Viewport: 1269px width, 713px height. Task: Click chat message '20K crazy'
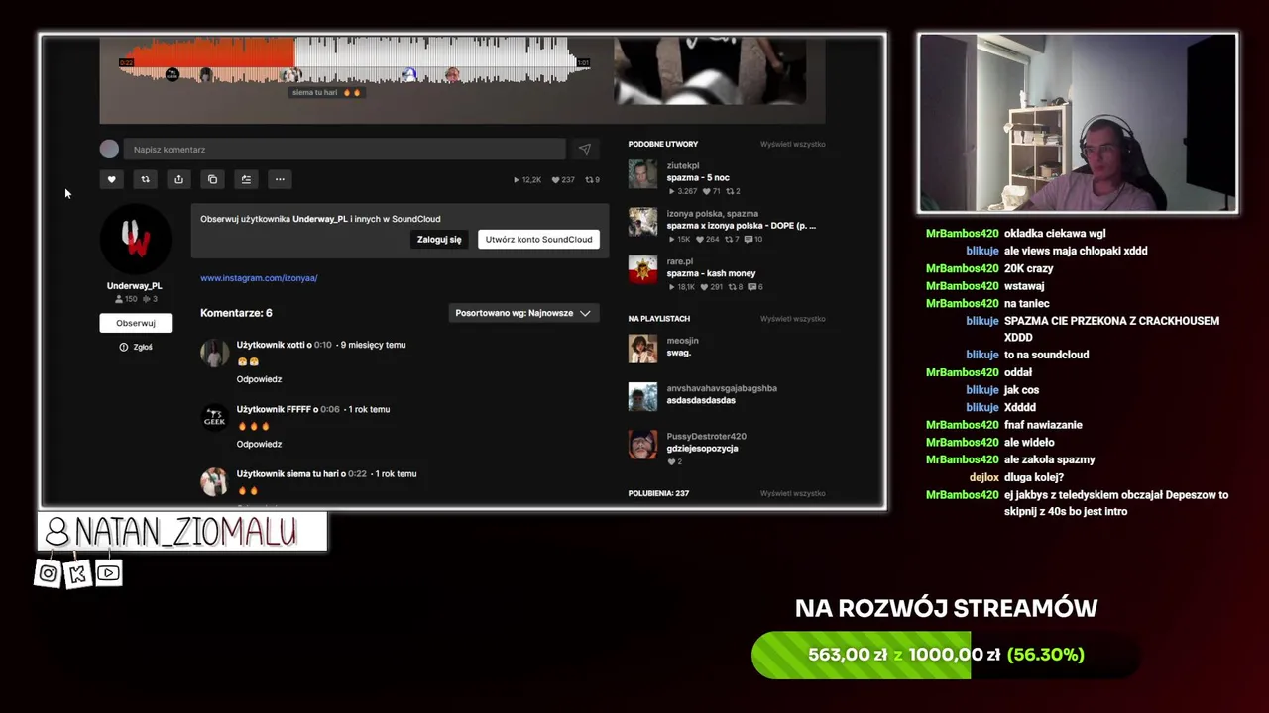tap(1029, 268)
